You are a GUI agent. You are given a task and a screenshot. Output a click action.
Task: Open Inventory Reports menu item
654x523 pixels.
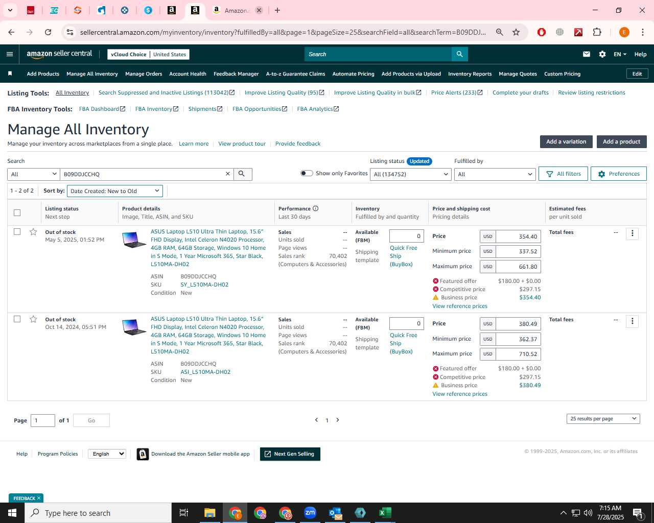(470, 74)
